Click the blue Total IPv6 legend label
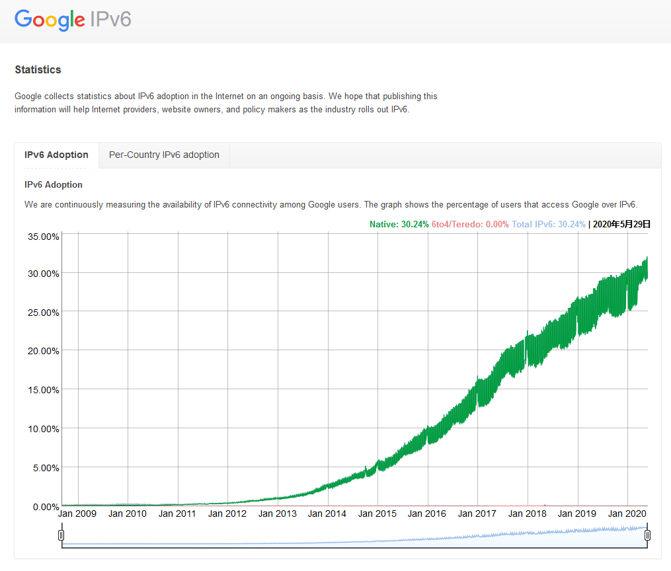This screenshot has height=571, width=671. pos(548,225)
